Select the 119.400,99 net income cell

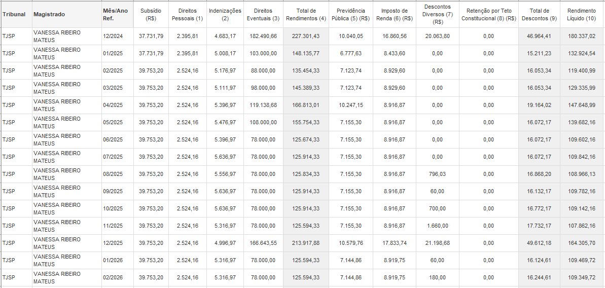582,70
